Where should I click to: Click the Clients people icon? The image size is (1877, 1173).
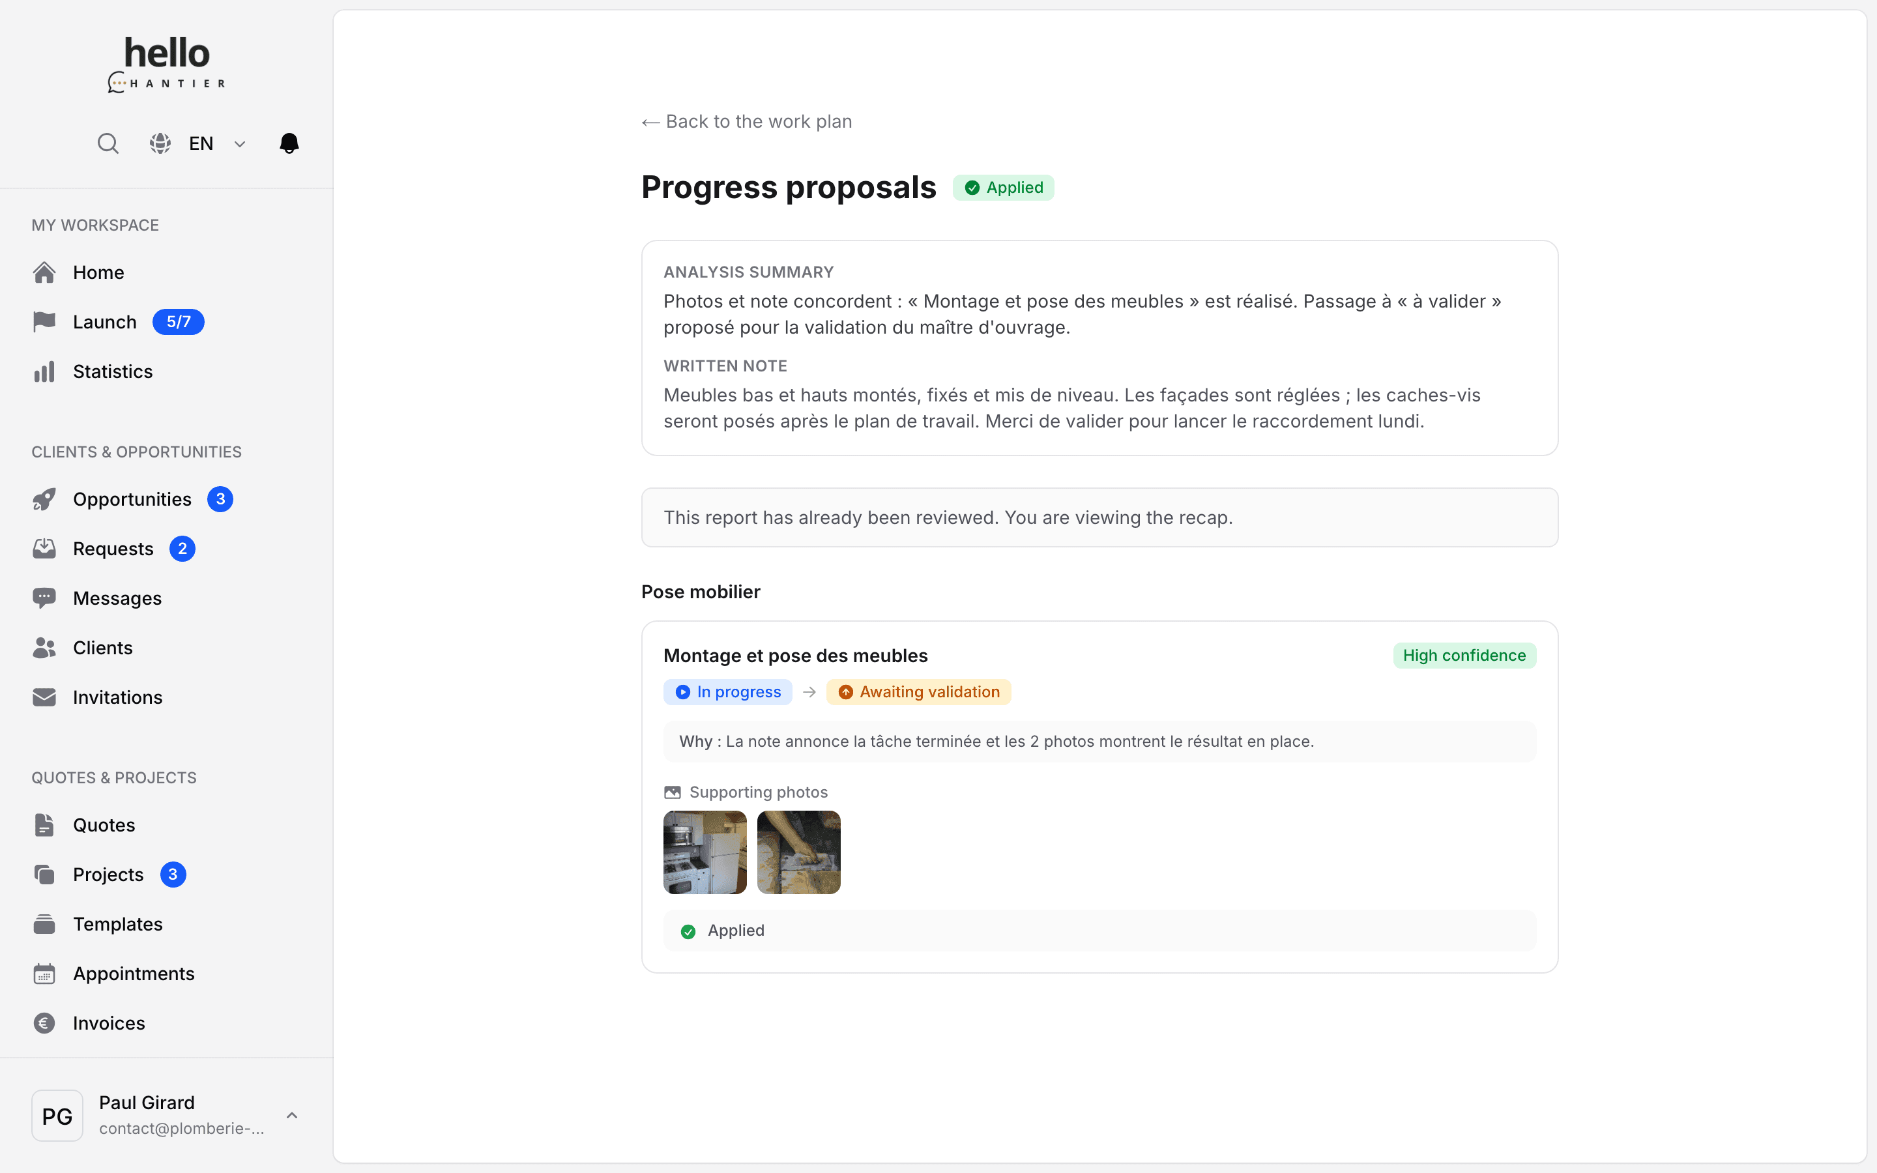[x=44, y=648]
